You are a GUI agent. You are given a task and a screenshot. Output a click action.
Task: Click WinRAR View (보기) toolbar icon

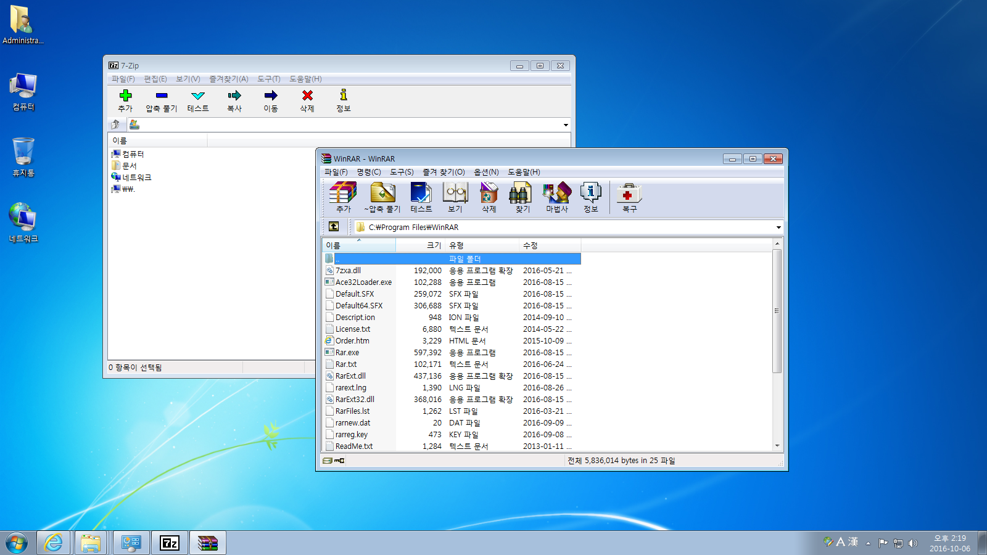455,197
